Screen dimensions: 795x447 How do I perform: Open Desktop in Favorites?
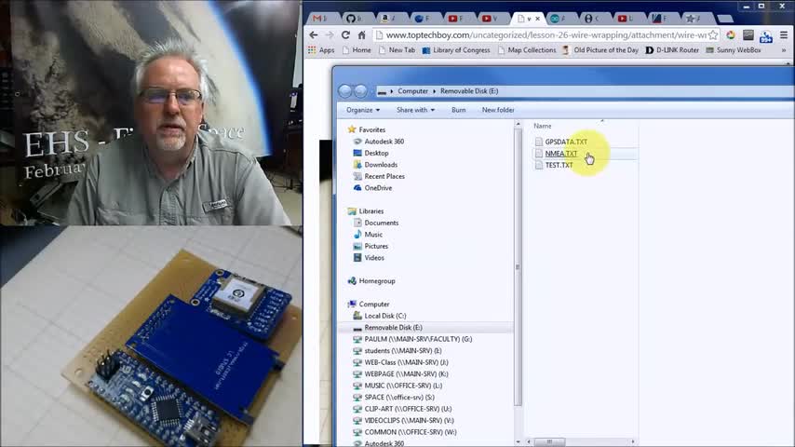(376, 154)
